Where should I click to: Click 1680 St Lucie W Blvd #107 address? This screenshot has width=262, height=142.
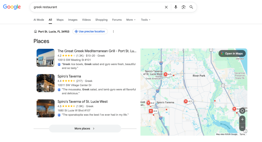[x=74, y=110]
